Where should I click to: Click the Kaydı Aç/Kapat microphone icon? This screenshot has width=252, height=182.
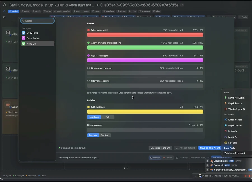click(225, 98)
